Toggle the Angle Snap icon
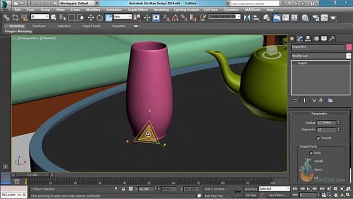The image size is (353, 199). [x=175, y=18]
